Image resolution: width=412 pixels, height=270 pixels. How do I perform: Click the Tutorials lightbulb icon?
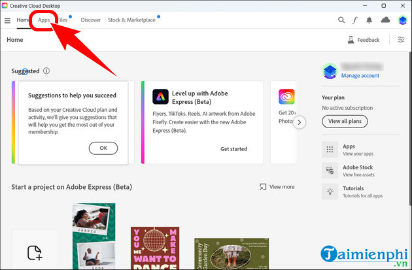[x=330, y=192]
